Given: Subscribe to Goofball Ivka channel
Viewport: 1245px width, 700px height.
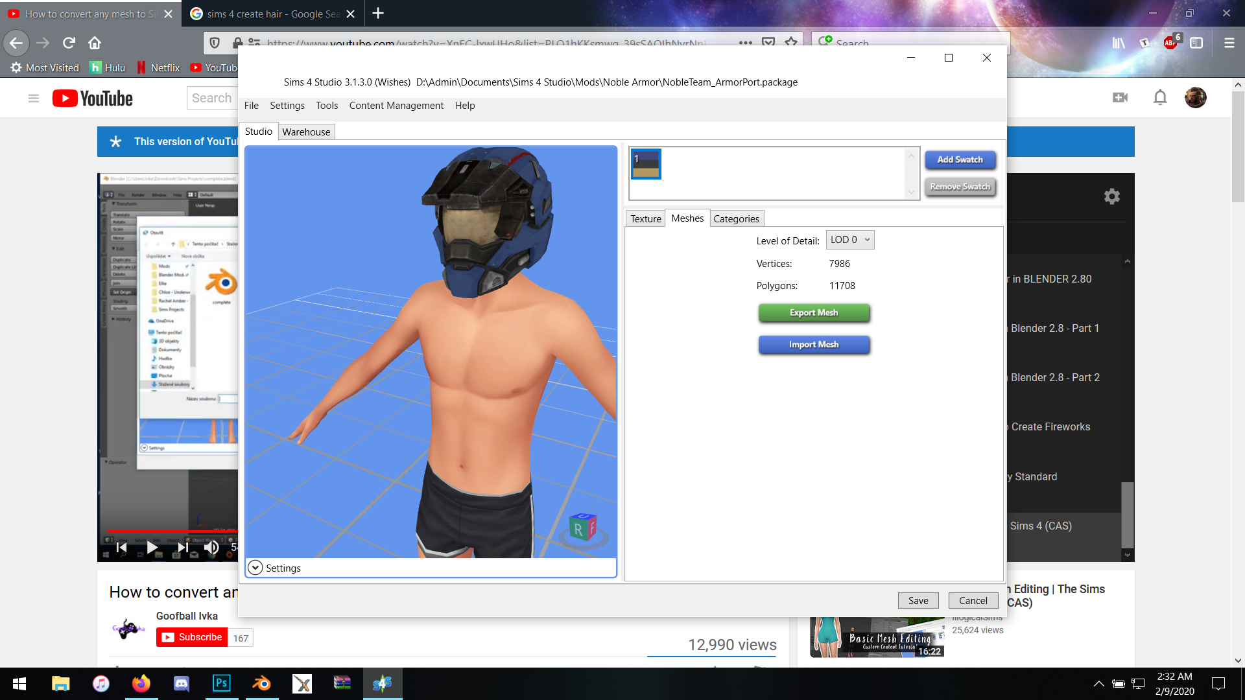Looking at the screenshot, I should pos(192,637).
